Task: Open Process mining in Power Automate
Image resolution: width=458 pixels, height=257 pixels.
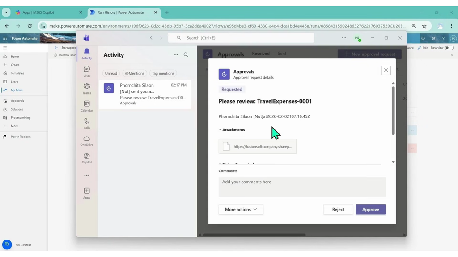Action: (x=21, y=118)
